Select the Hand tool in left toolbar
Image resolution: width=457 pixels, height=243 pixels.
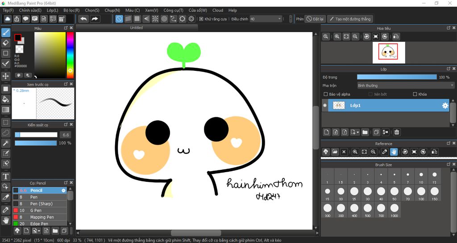(5, 220)
